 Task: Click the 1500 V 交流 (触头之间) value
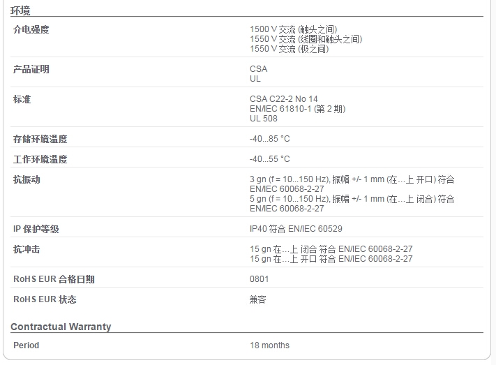[293, 29]
